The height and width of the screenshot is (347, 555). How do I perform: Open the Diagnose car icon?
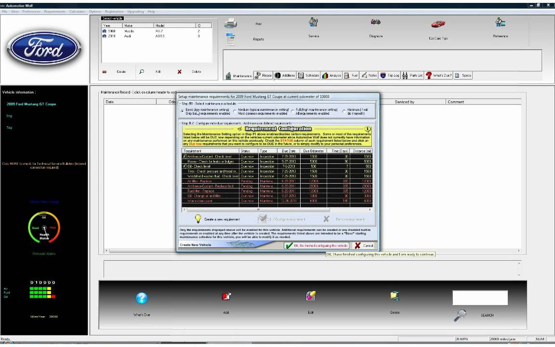click(x=376, y=22)
